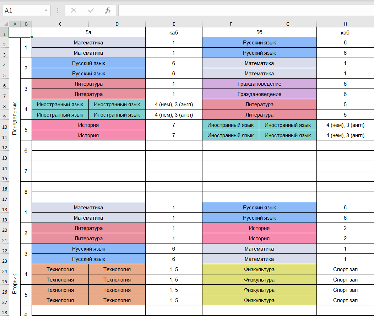Image resolution: width=374 pixels, height=316 pixels.
Task: Click 'Математика' cell in row 18, class 5а
Action: click(88, 207)
